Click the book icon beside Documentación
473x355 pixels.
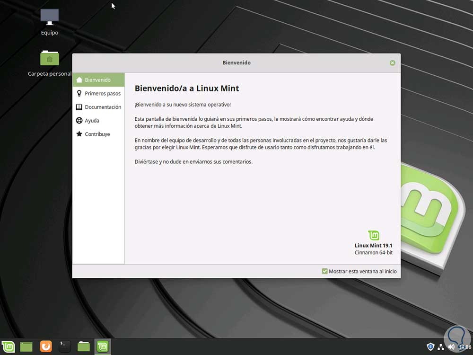[x=79, y=107]
